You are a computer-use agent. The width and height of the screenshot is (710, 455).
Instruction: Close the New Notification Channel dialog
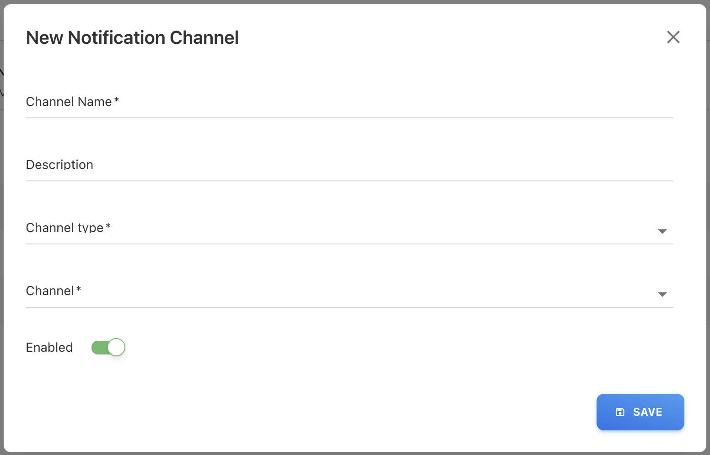pos(673,37)
